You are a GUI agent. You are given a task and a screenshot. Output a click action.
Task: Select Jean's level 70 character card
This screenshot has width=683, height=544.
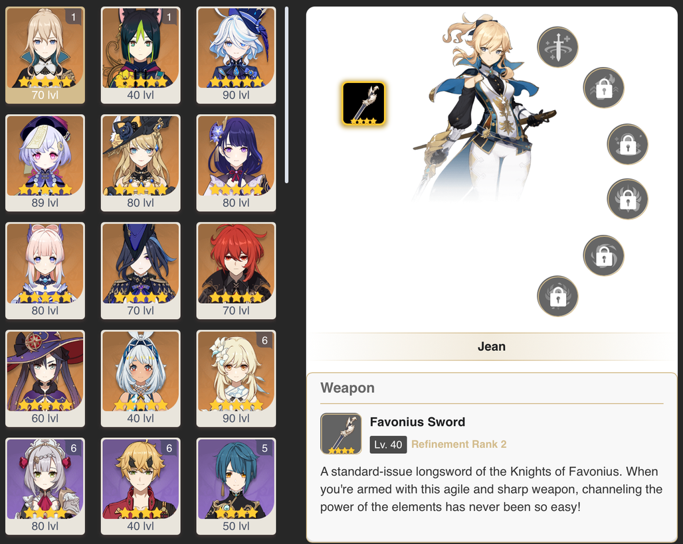point(45,55)
